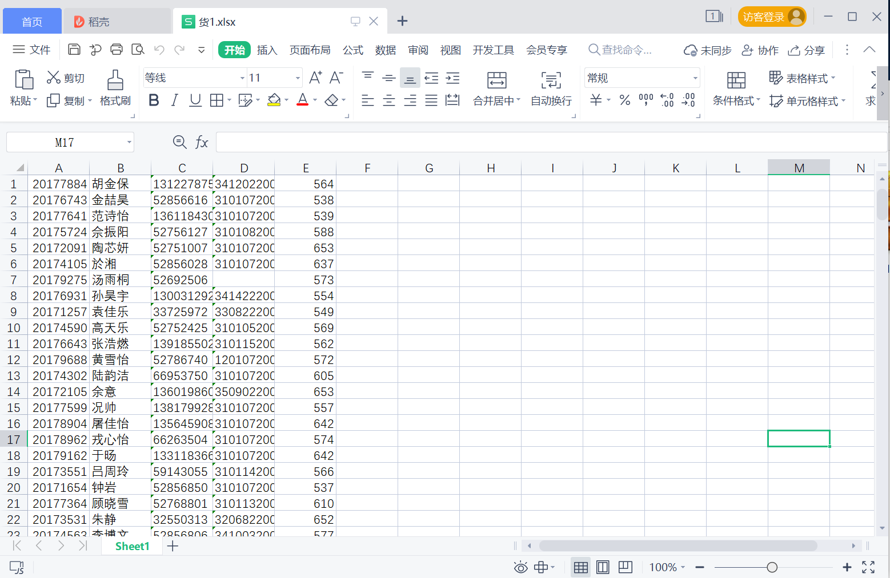
Task: Open borders dropdown arrow
Action: pos(230,100)
